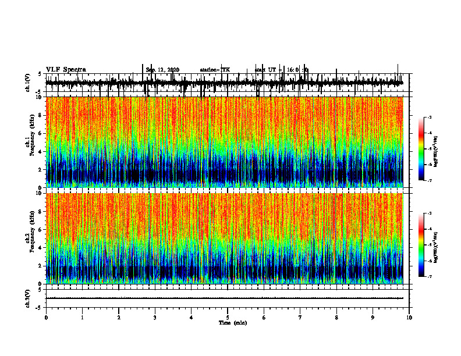Click inside the ch.1 spectrogram panel
Screen dimensions: 461x356
(x=224, y=142)
